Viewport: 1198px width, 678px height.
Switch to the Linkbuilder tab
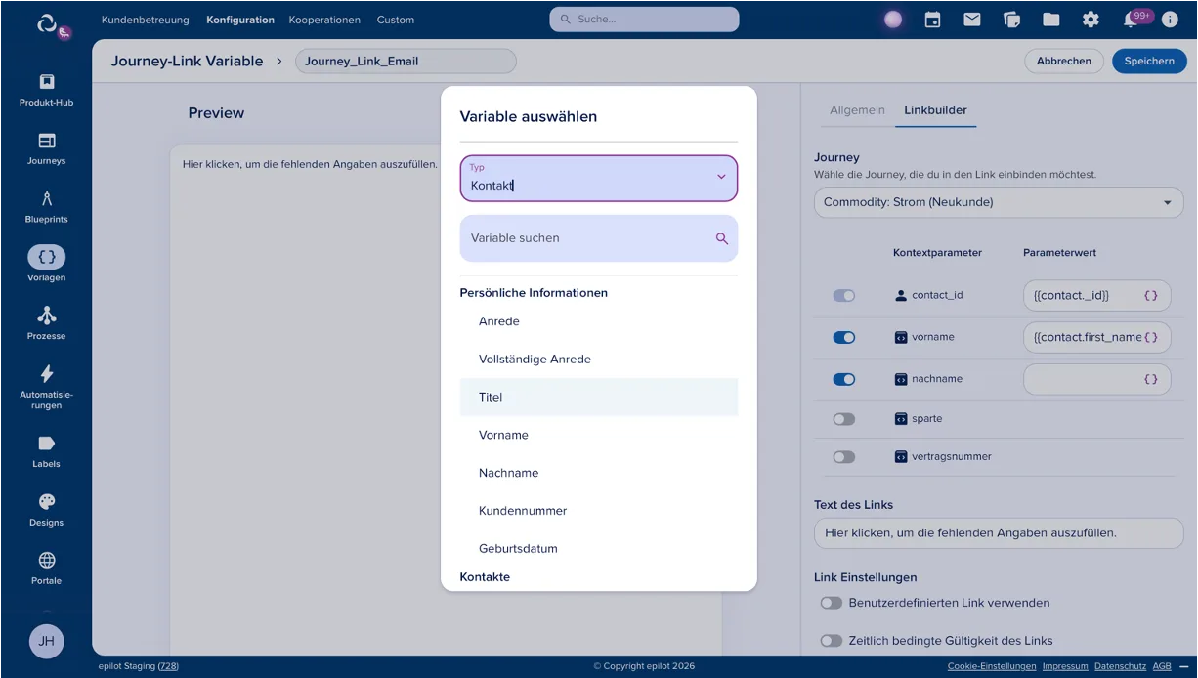click(x=935, y=110)
